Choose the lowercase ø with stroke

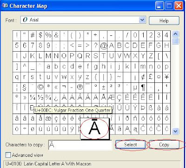[33, 129]
